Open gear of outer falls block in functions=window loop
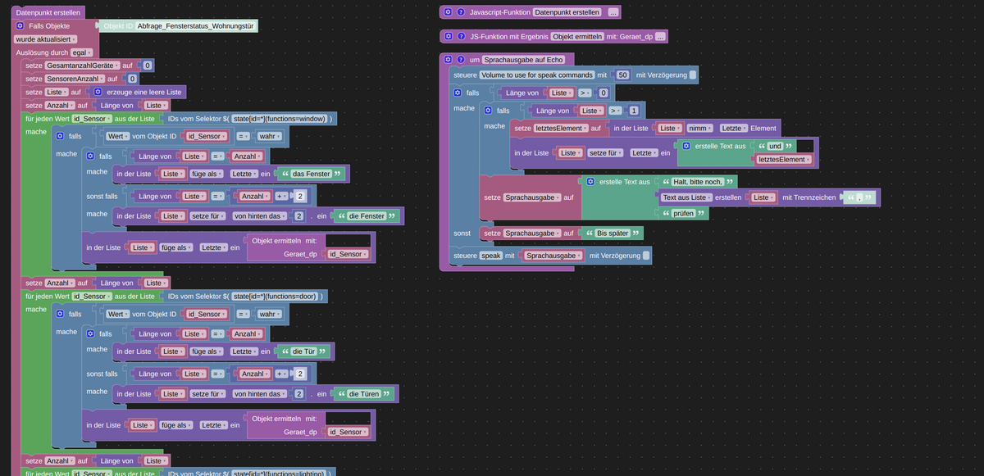This screenshot has height=476, width=984. pos(60,136)
